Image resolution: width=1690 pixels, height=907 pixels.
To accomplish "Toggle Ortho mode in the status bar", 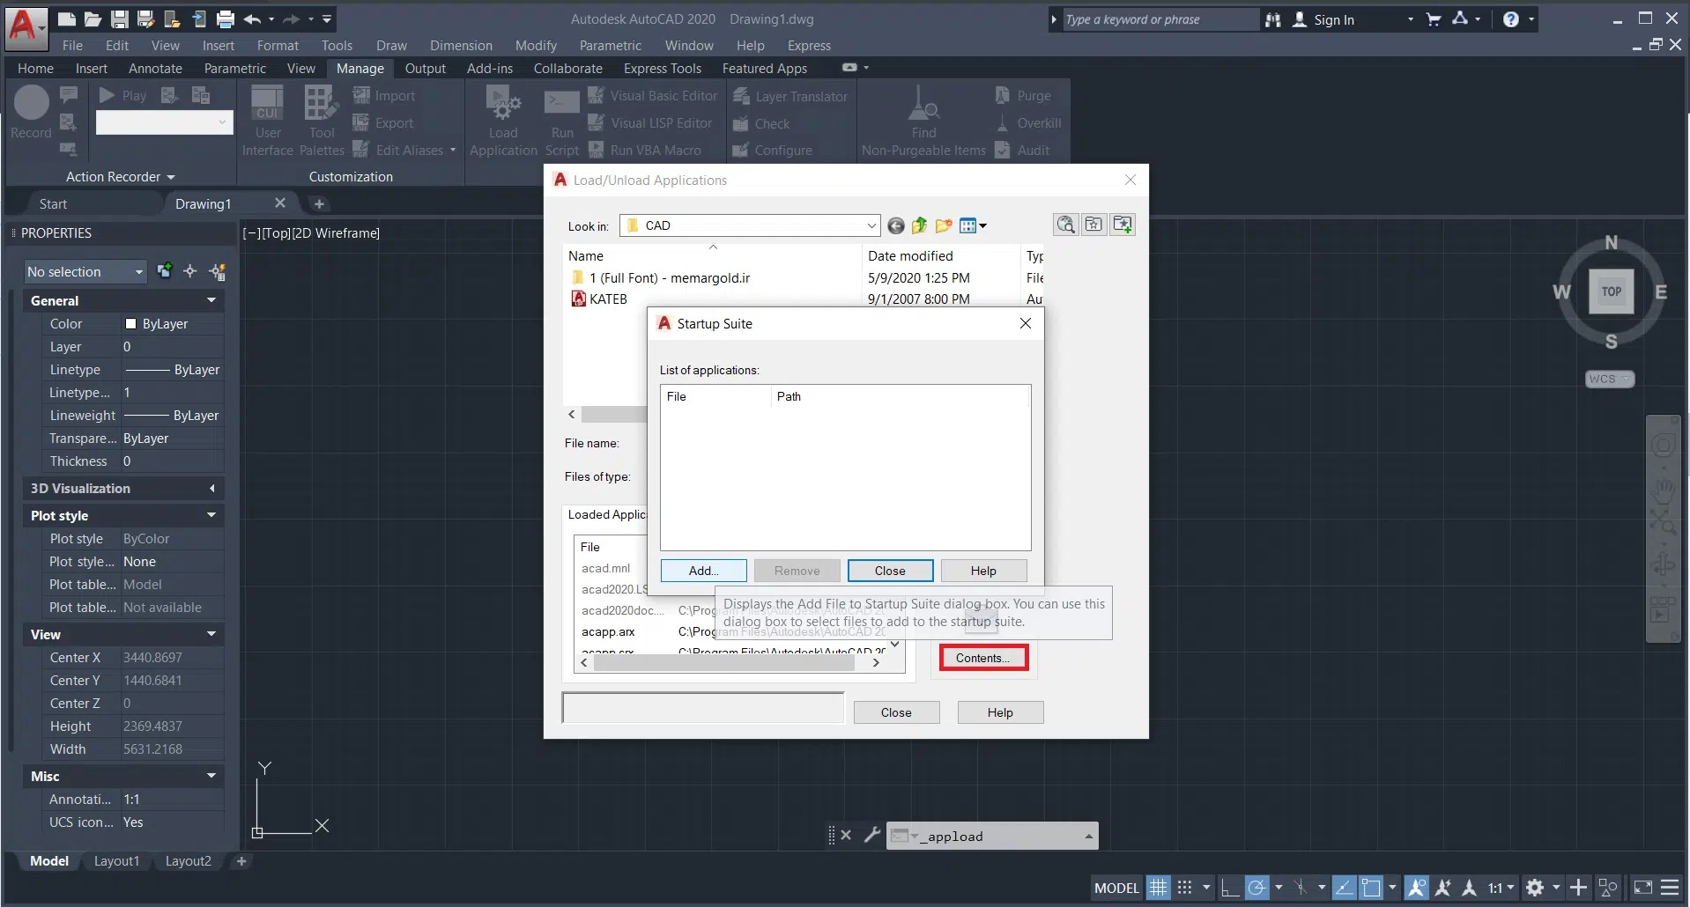I will point(1229,888).
